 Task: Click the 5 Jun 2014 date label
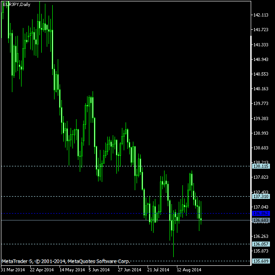(x=99, y=270)
